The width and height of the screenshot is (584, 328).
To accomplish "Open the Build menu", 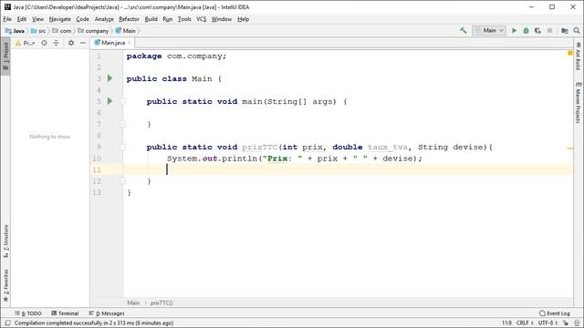I will pyautogui.click(x=151, y=19).
